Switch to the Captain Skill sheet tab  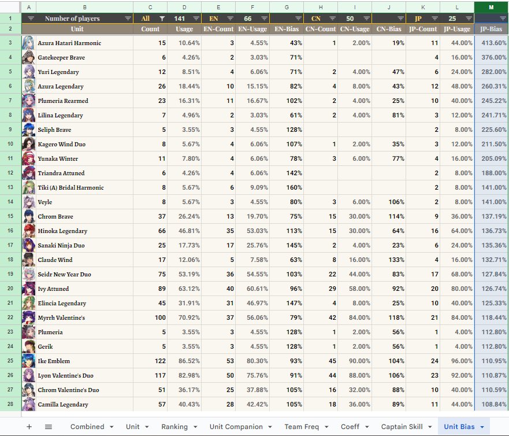pos(402,427)
